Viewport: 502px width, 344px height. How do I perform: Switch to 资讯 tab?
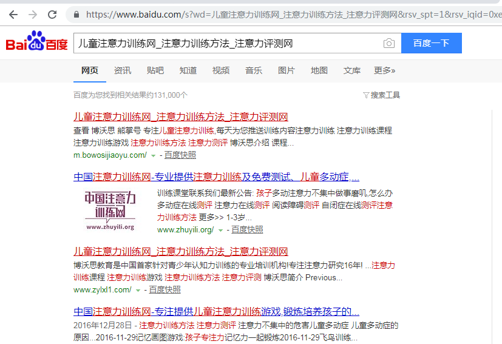coord(122,70)
